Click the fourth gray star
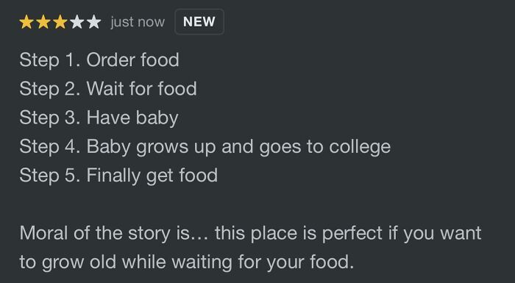The height and width of the screenshot is (283, 515). click(x=77, y=22)
